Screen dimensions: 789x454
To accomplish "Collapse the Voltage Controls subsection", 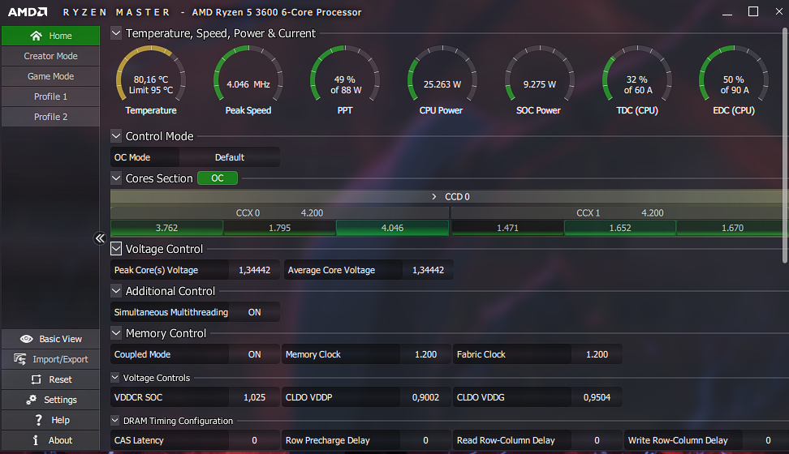I will pyautogui.click(x=114, y=377).
